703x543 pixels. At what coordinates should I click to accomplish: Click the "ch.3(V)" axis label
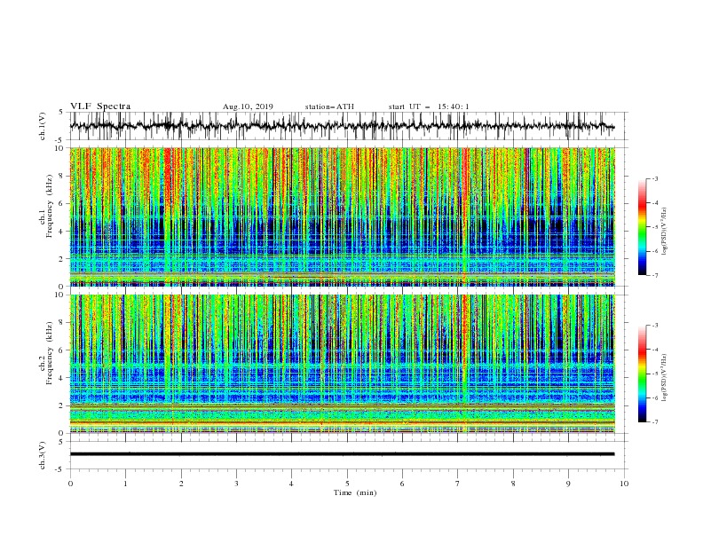(x=43, y=455)
